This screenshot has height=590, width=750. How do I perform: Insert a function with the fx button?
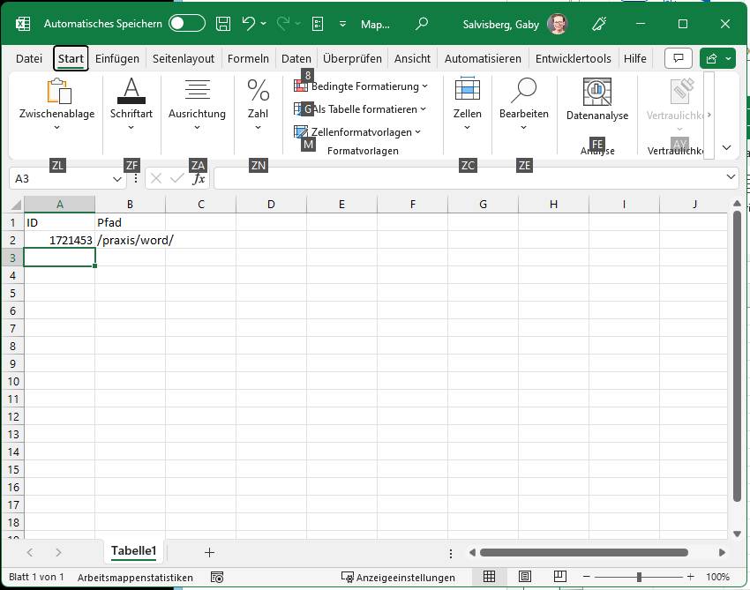point(199,177)
